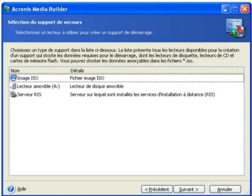Click the Acronis Media Builder title bar icon
This screenshot has width=252, height=196.
[x=7, y=9]
